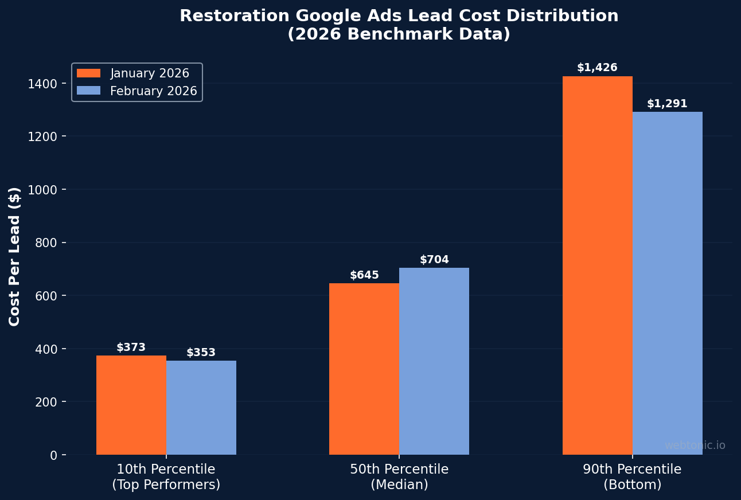Click the February 90th Percentile blue bar
The width and height of the screenshot is (741, 500).
pyautogui.click(x=668, y=283)
